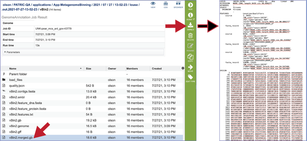Click the quality.json file icon
Image resolution: width=307 pixels, height=141 pixels.
point(4,86)
